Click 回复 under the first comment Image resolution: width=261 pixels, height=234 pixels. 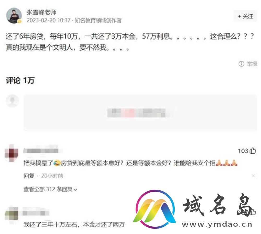pos(29,176)
